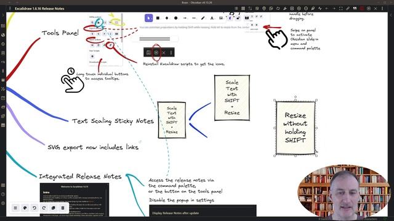Click the release notes screenshot thumbnail
The image size is (394, 221).
[74, 200]
